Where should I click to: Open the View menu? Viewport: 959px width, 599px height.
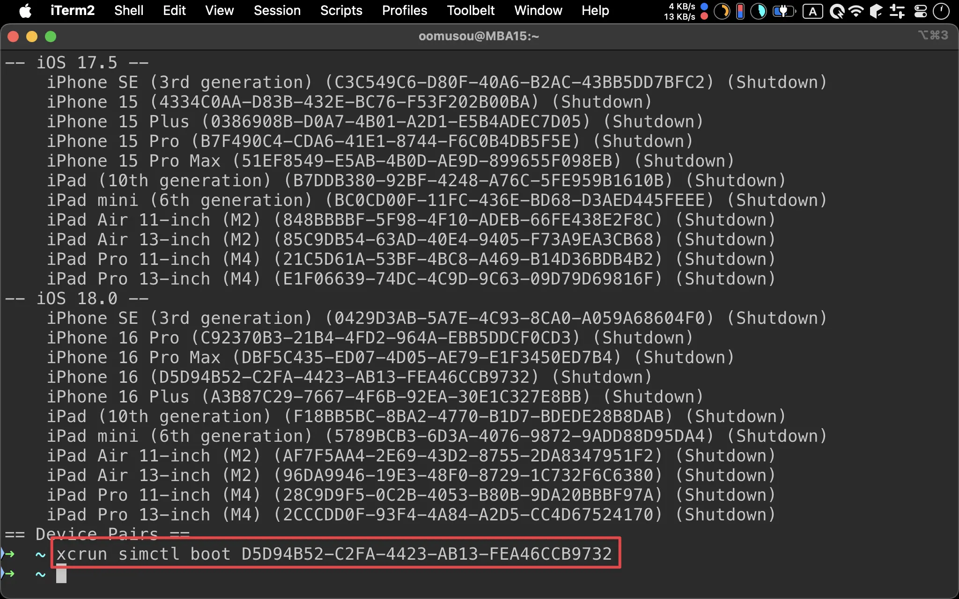tap(219, 10)
